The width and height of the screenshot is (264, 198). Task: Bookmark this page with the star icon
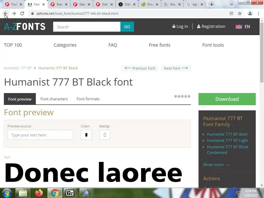click(240, 13)
